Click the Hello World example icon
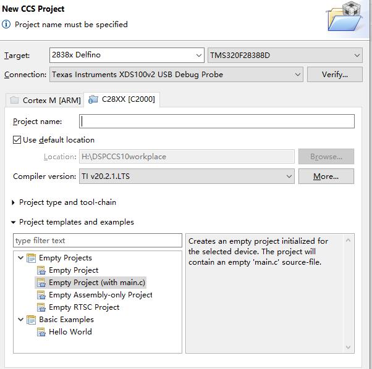 (41, 332)
